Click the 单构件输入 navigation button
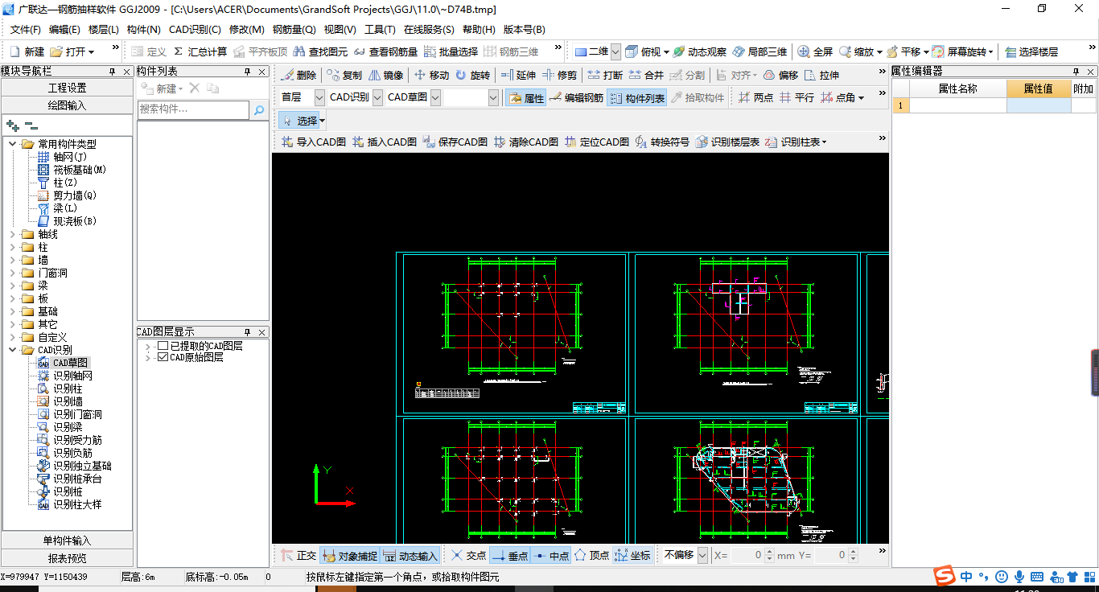Image resolution: width=1099 pixels, height=592 pixels. [67, 541]
